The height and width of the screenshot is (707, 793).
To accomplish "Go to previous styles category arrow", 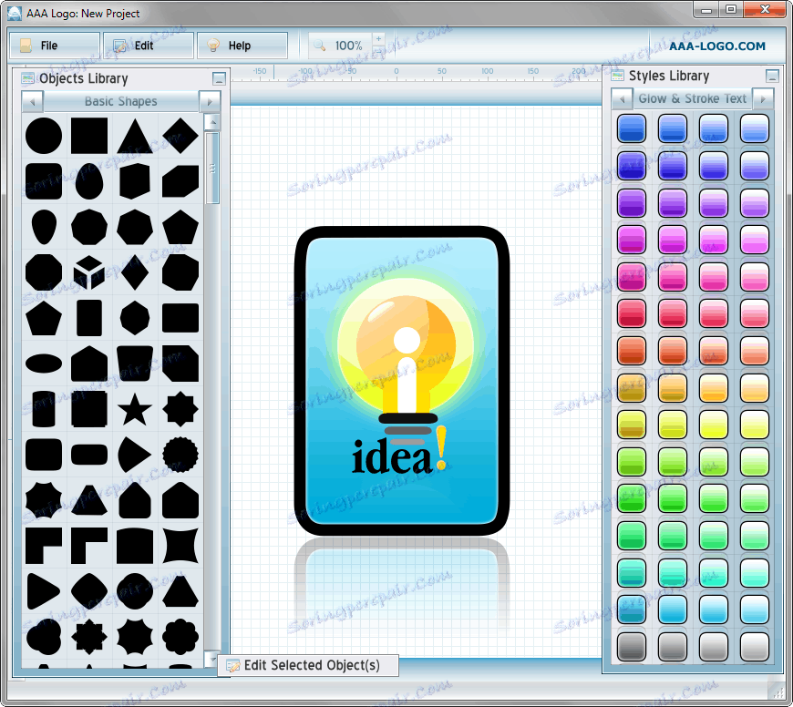I will coord(622,99).
